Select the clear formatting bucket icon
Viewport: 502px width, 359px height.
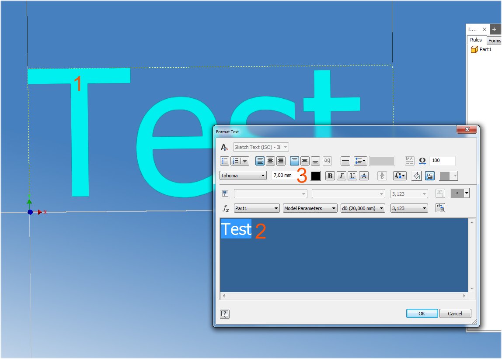click(x=416, y=176)
